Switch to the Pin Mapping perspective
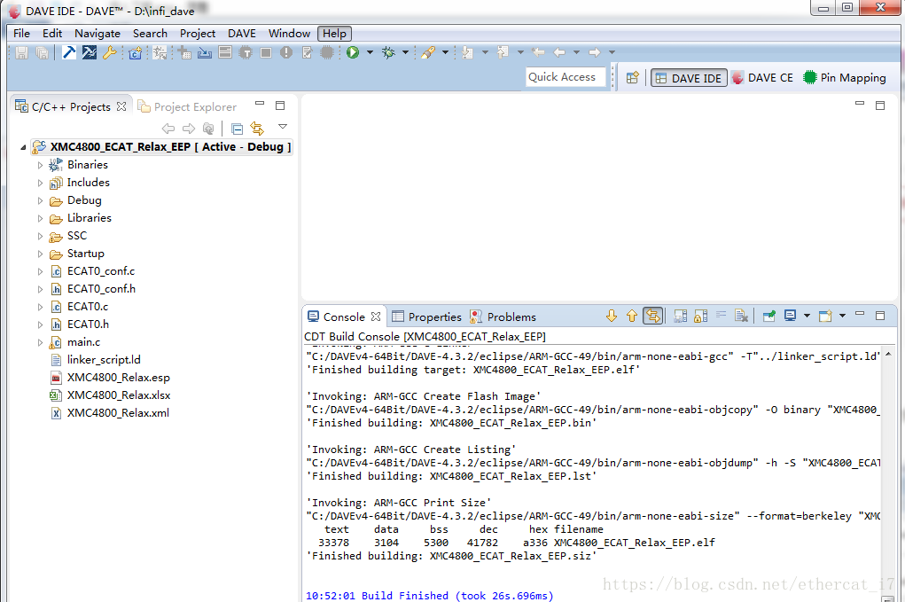 click(x=845, y=78)
